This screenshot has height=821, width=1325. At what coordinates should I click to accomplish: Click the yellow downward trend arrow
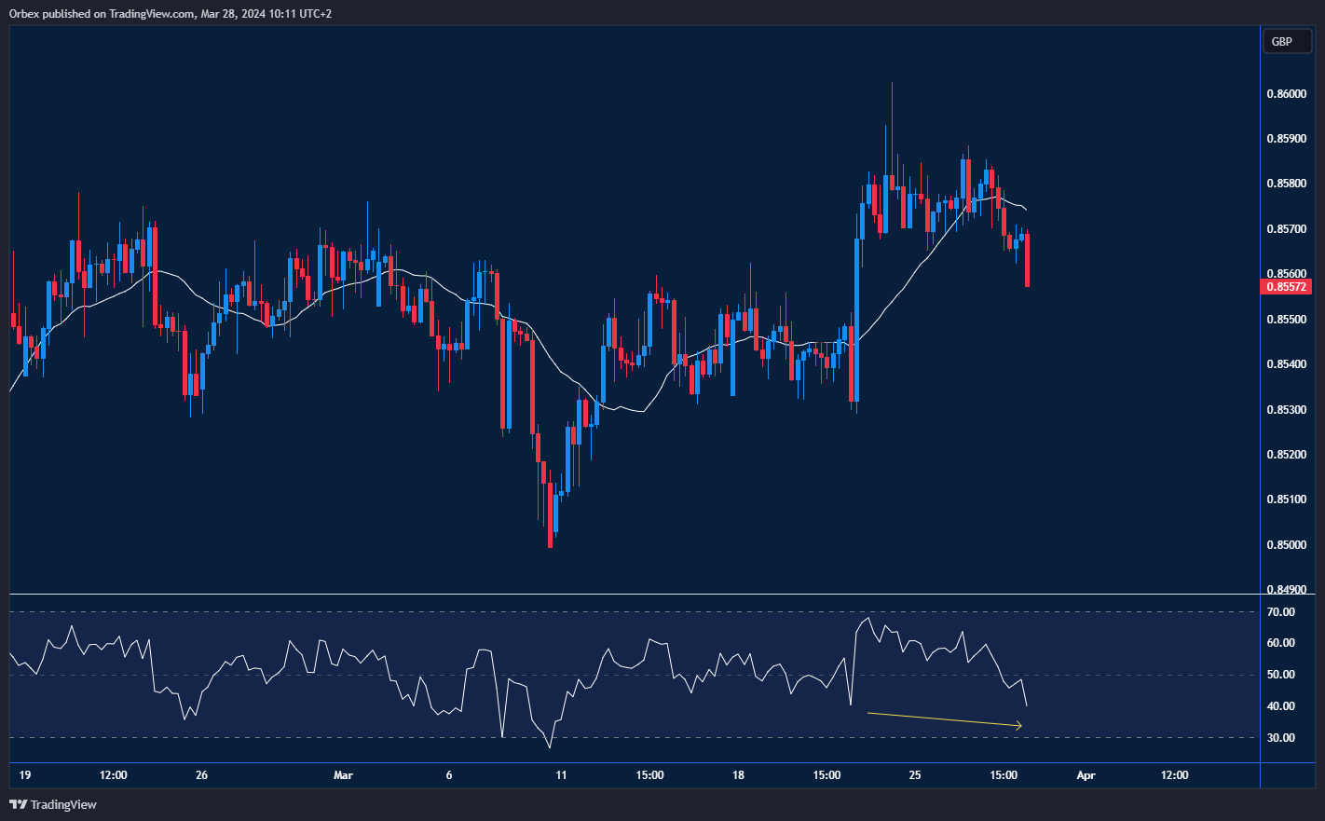(x=944, y=719)
